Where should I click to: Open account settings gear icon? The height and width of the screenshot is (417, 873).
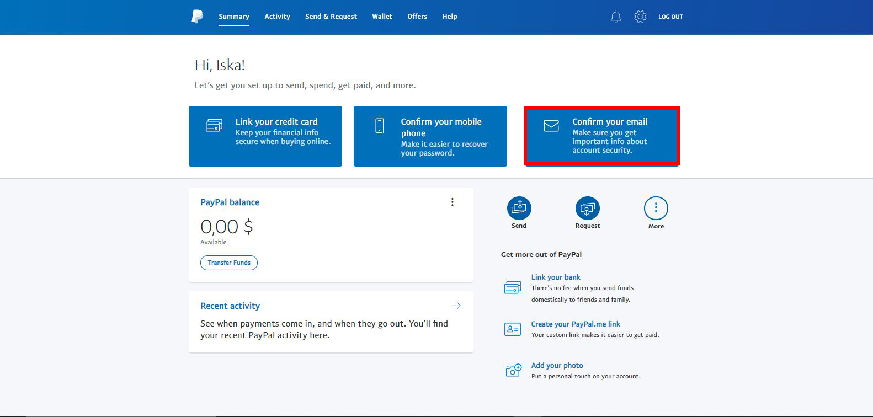click(640, 17)
